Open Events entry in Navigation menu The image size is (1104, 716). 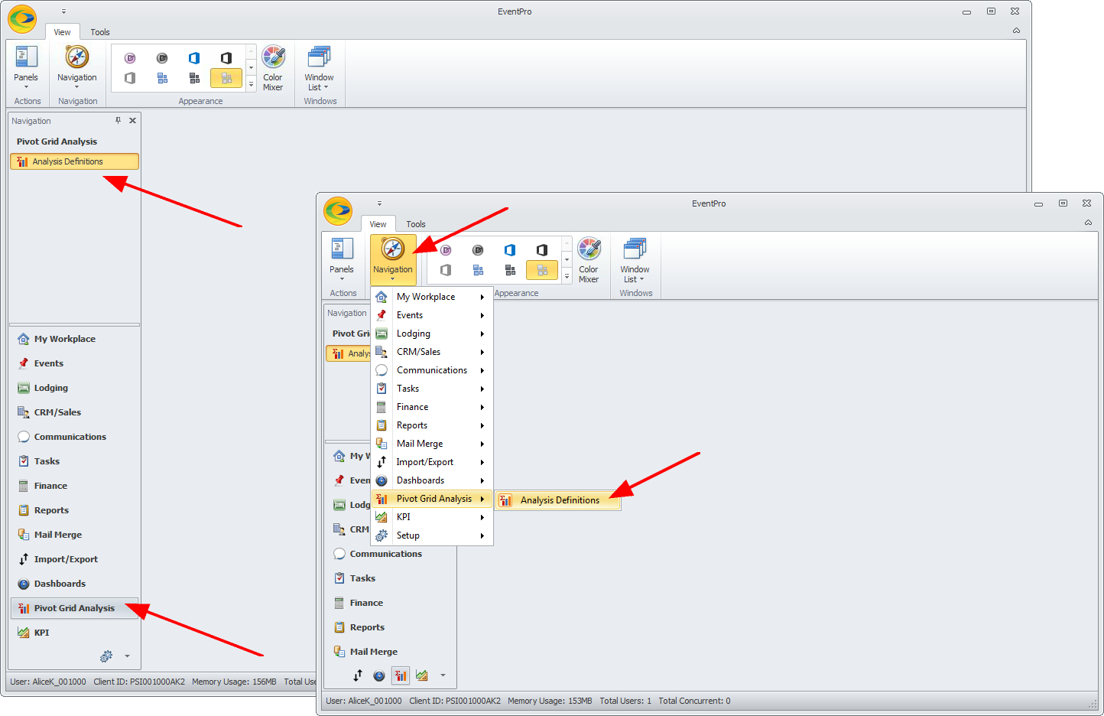click(x=432, y=315)
